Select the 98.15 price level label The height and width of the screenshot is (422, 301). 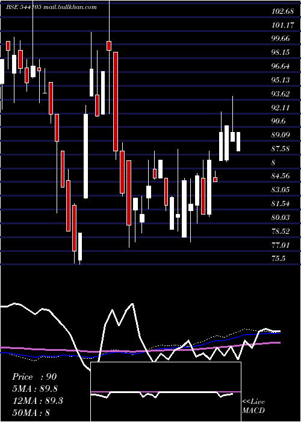(x=281, y=52)
